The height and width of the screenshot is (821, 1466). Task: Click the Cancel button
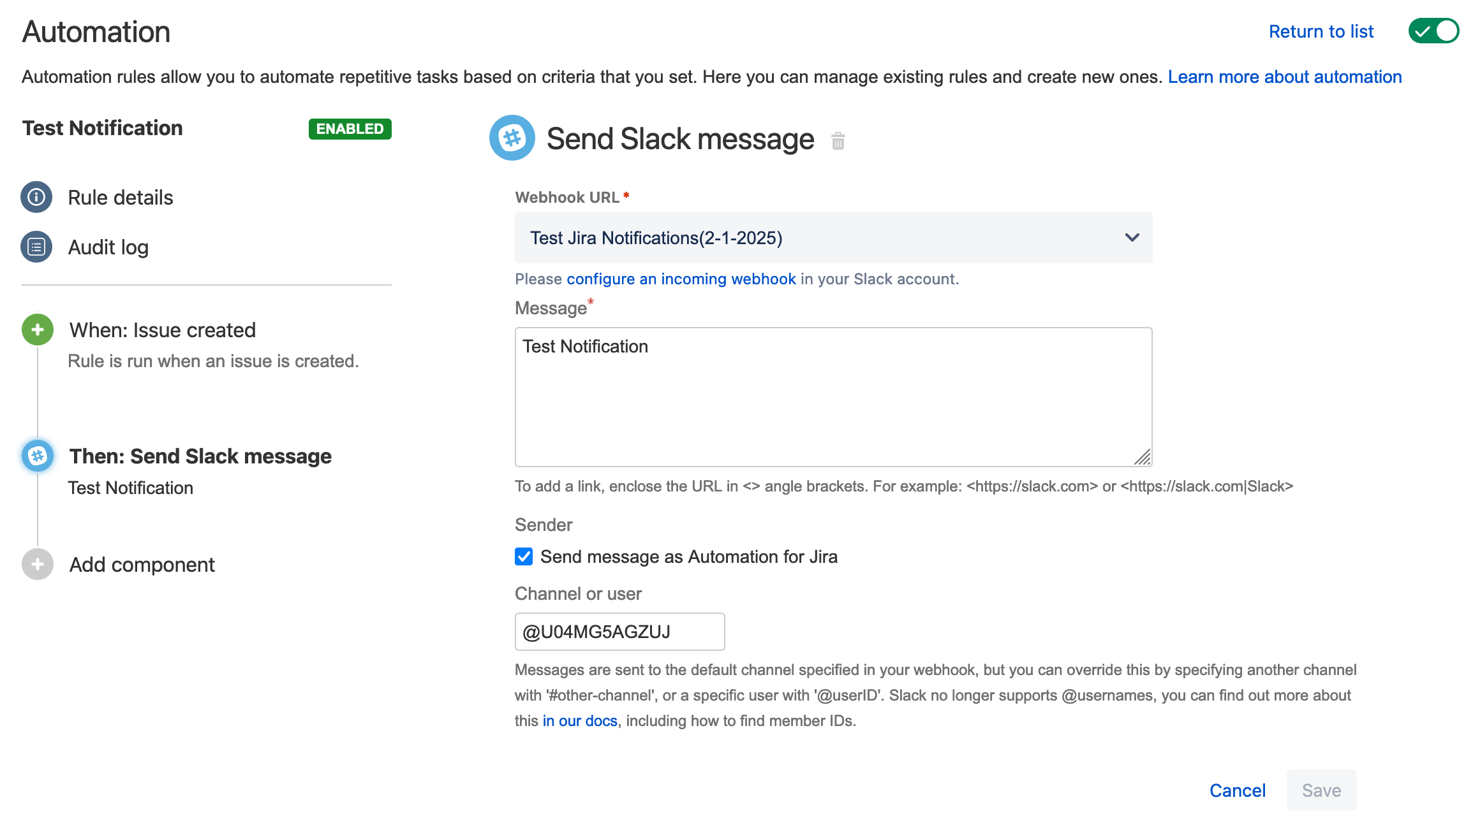coord(1238,790)
